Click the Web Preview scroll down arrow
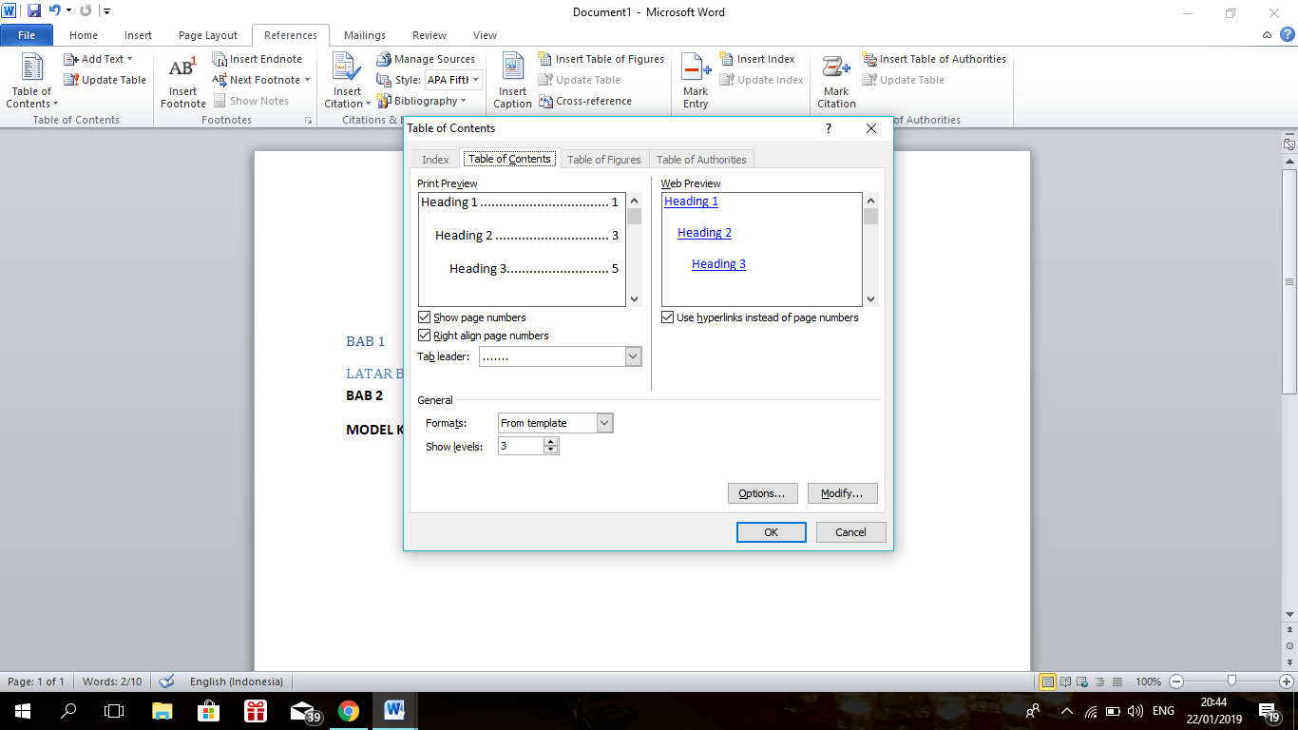Viewport: 1298px width, 730px height. pos(870,298)
